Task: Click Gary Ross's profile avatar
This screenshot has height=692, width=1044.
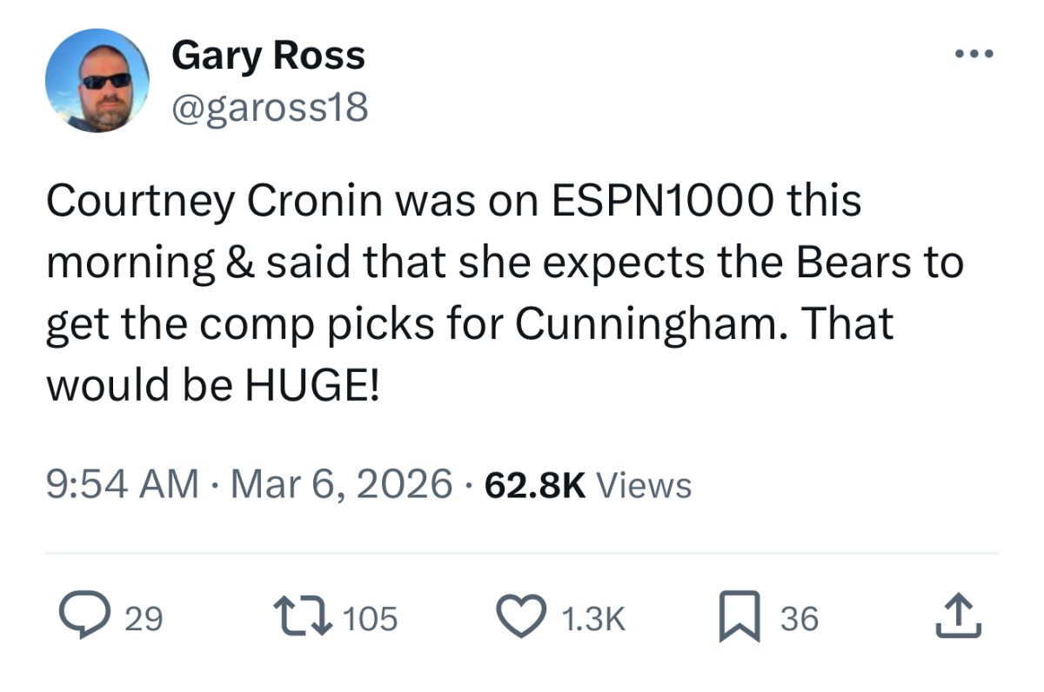Action: click(x=97, y=81)
